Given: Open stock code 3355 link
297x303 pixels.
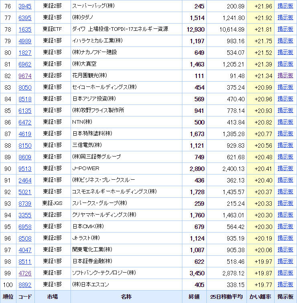Looking at the screenshot, I should coord(25,215).
